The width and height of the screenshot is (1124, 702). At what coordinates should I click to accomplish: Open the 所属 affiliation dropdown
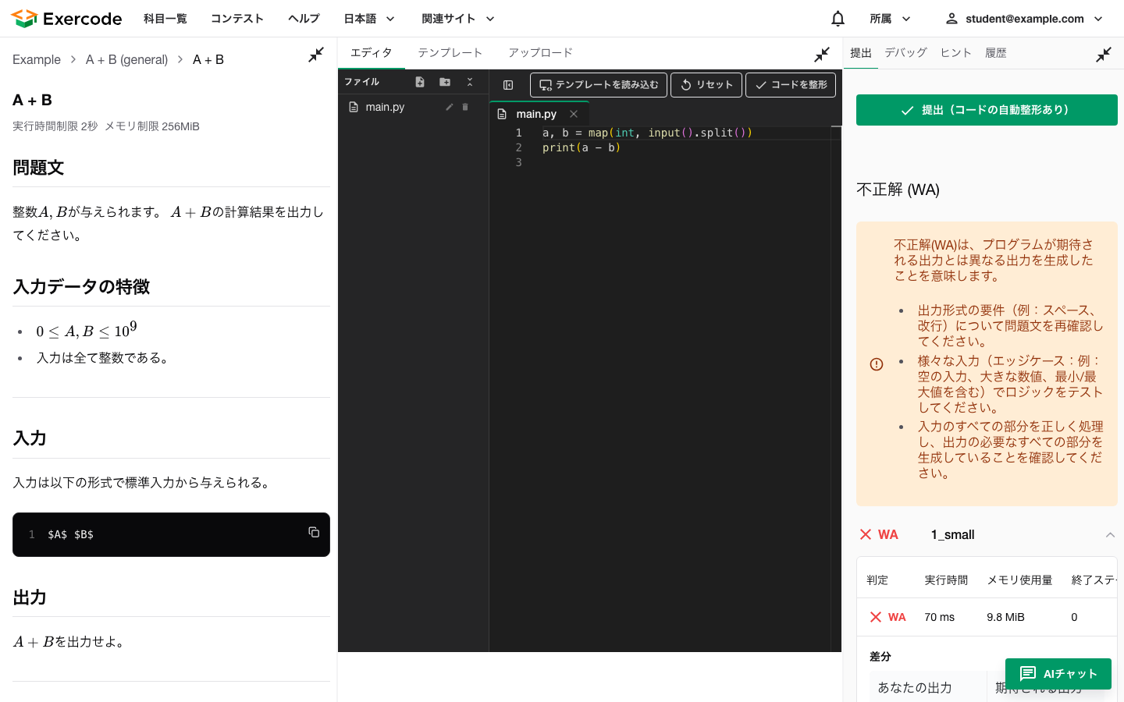coord(891,19)
